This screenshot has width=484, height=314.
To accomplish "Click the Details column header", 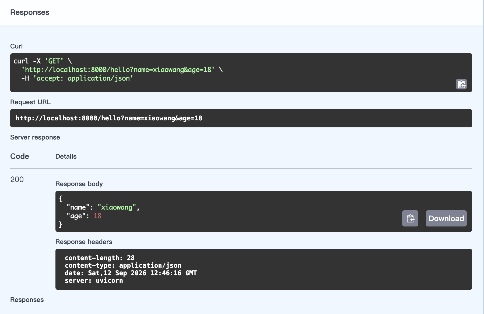I will 66,156.
